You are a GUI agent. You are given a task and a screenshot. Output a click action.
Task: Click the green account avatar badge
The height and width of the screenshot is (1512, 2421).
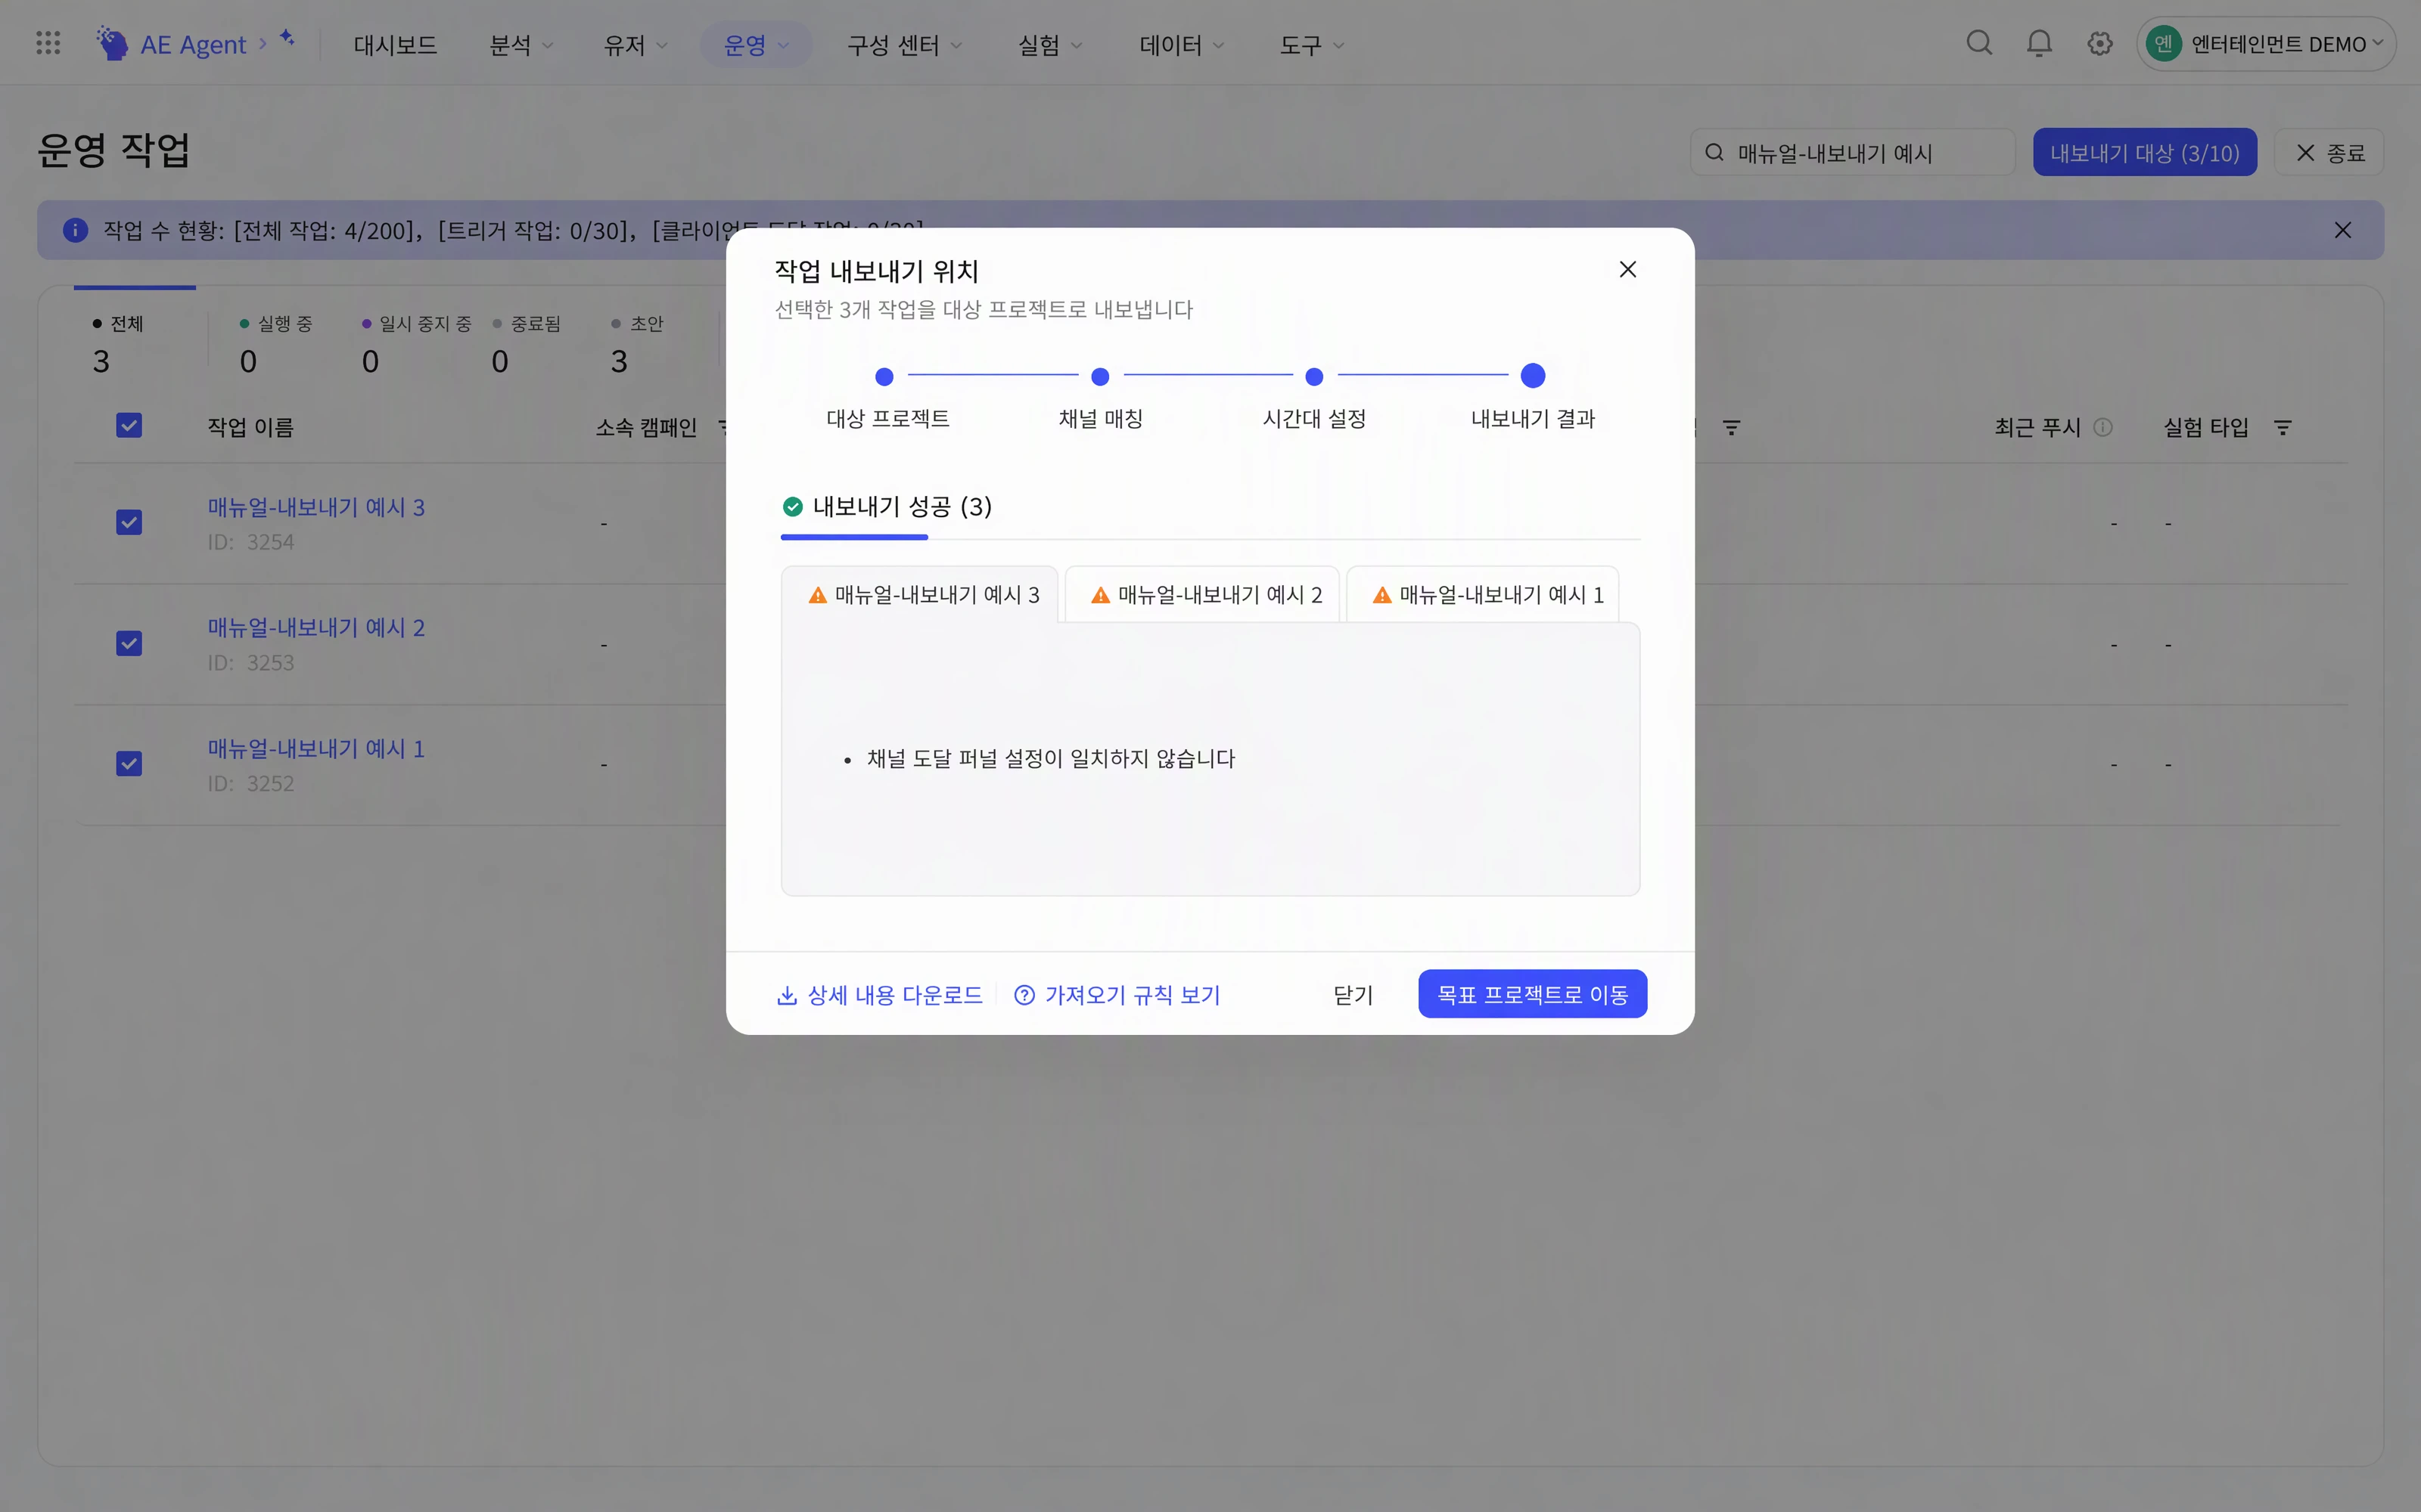2163,44
